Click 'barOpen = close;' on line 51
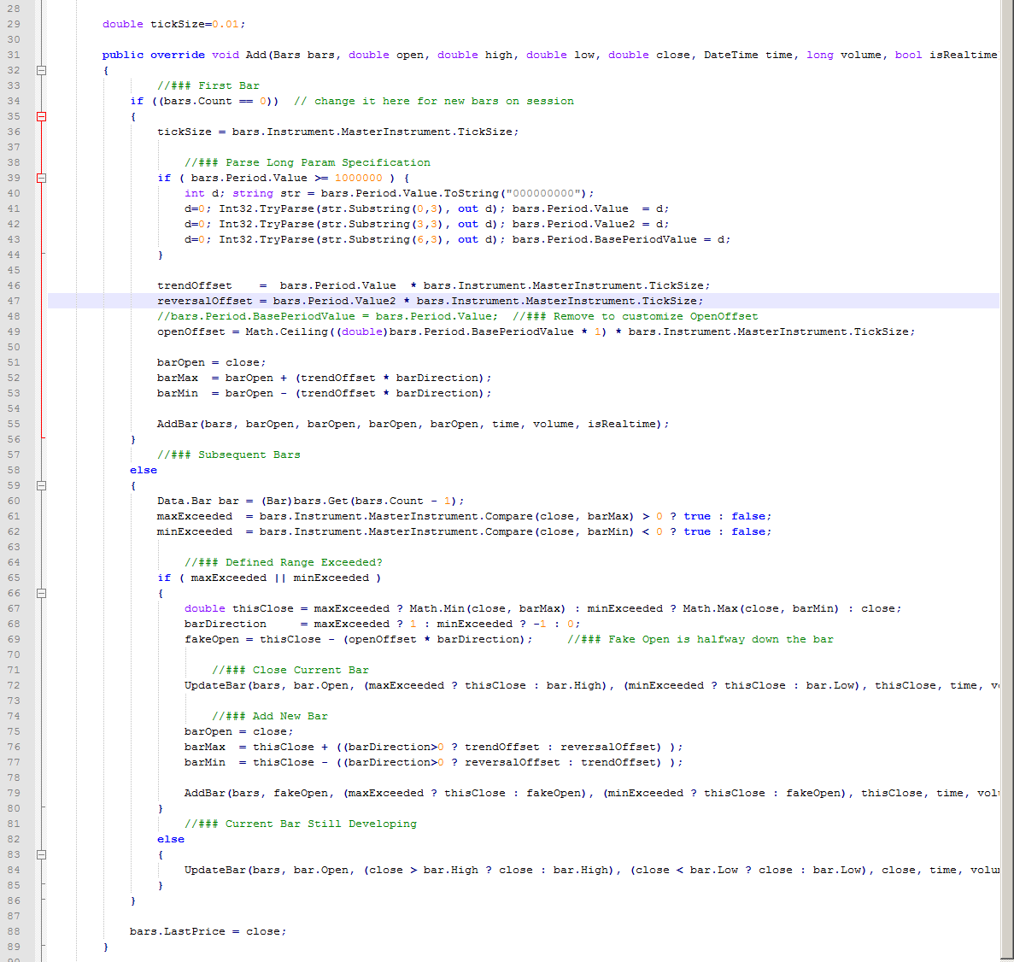The height and width of the screenshot is (962, 1014). coord(212,362)
